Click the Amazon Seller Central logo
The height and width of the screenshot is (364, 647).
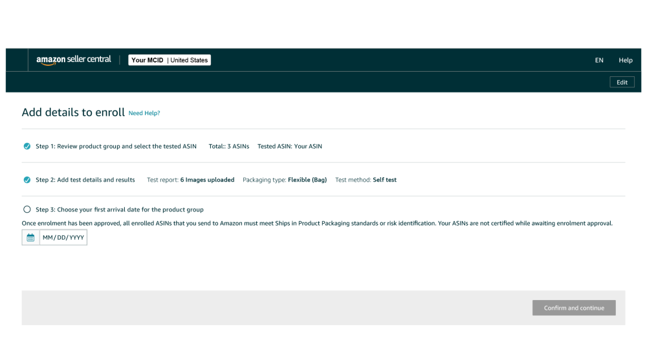pyautogui.click(x=74, y=60)
